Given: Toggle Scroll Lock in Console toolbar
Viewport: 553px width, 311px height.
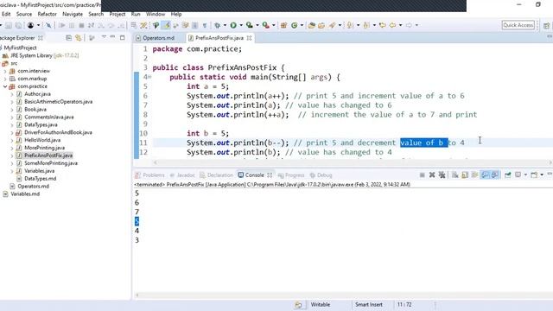Looking at the screenshot, I should tap(465, 175).
